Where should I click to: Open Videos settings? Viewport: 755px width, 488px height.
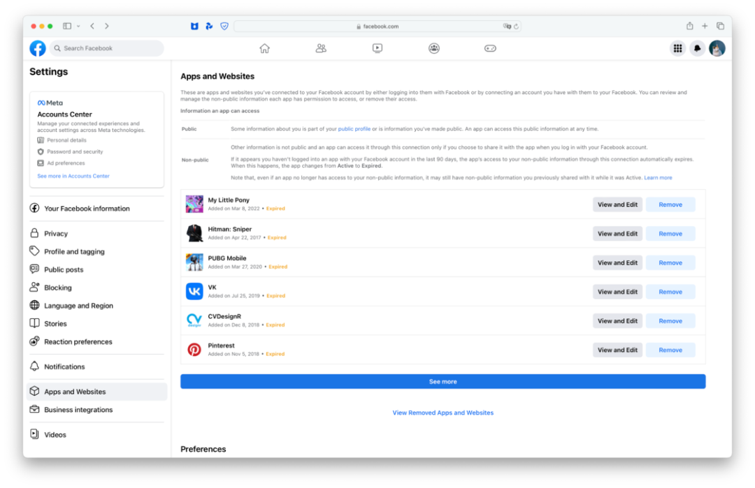click(96, 435)
